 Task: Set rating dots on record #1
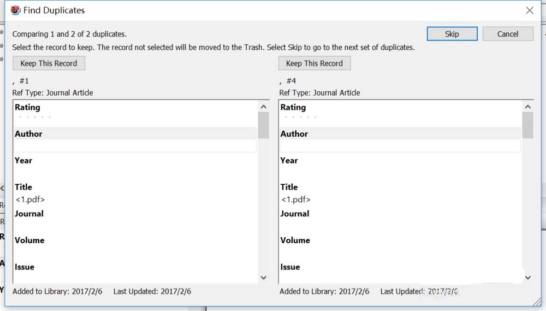pyautogui.click(x=35, y=117)
